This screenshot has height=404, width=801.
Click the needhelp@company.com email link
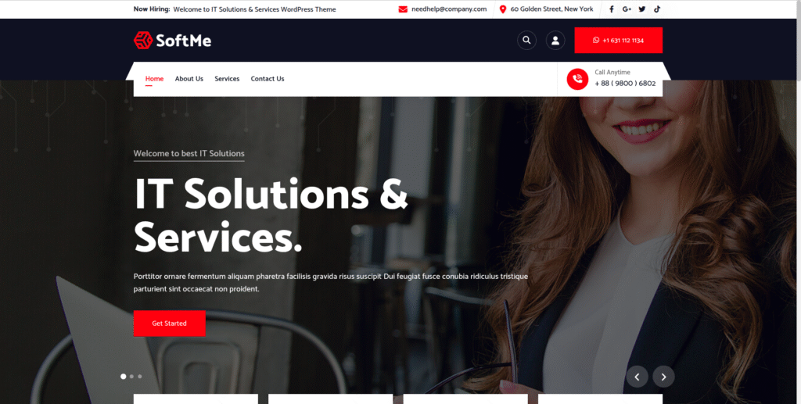[449, 9]
